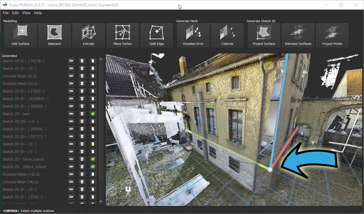Click the generated list scroll-down arrow

point(101,202)
